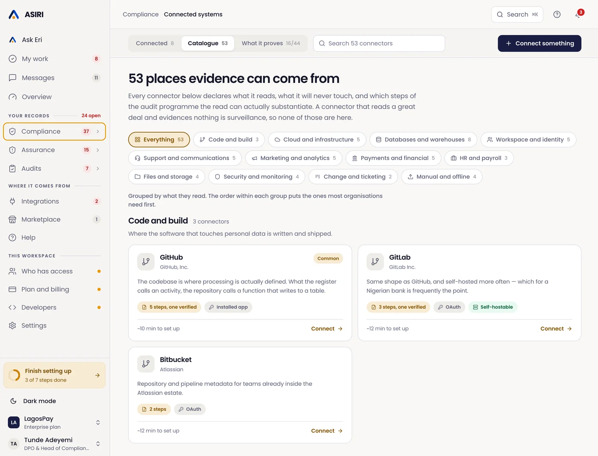Screen dimensions: 598x456
Task: Click the ASIRI logo
Action: pos(26,15)
